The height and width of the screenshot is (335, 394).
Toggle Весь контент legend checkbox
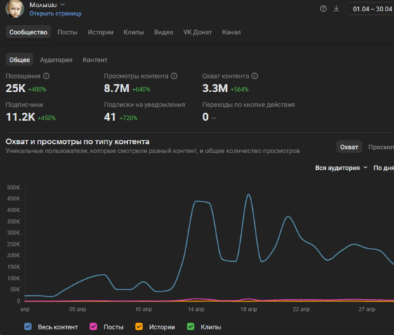(x=27, y=327)
